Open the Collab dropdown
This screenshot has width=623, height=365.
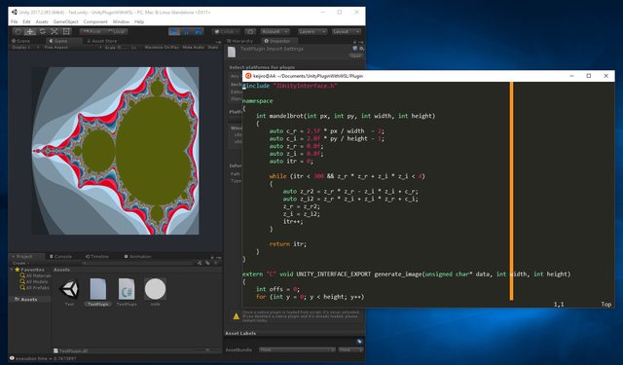click(x=227, y=31)
